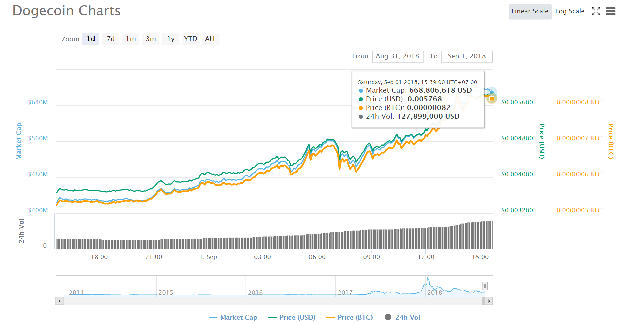This screenshot has width=622, height=323.
Task: Click the 03:00 time axis label
Action: [x=262, y=257]
